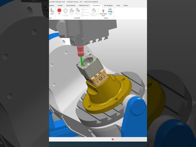Click the Restore button in ViewMill group

point(85,12)
